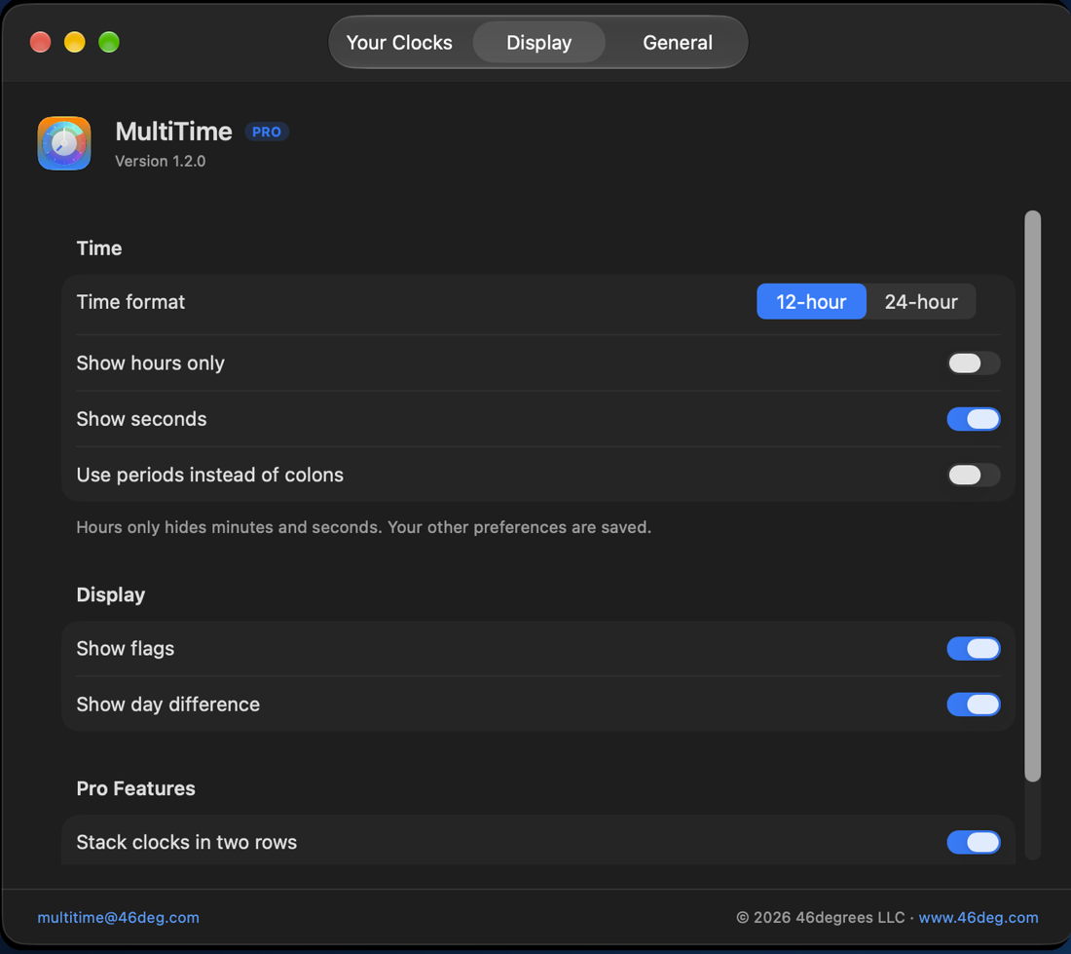Switch to the Your Clocks tab
The image size is (1071, 954).
(399, 42)
